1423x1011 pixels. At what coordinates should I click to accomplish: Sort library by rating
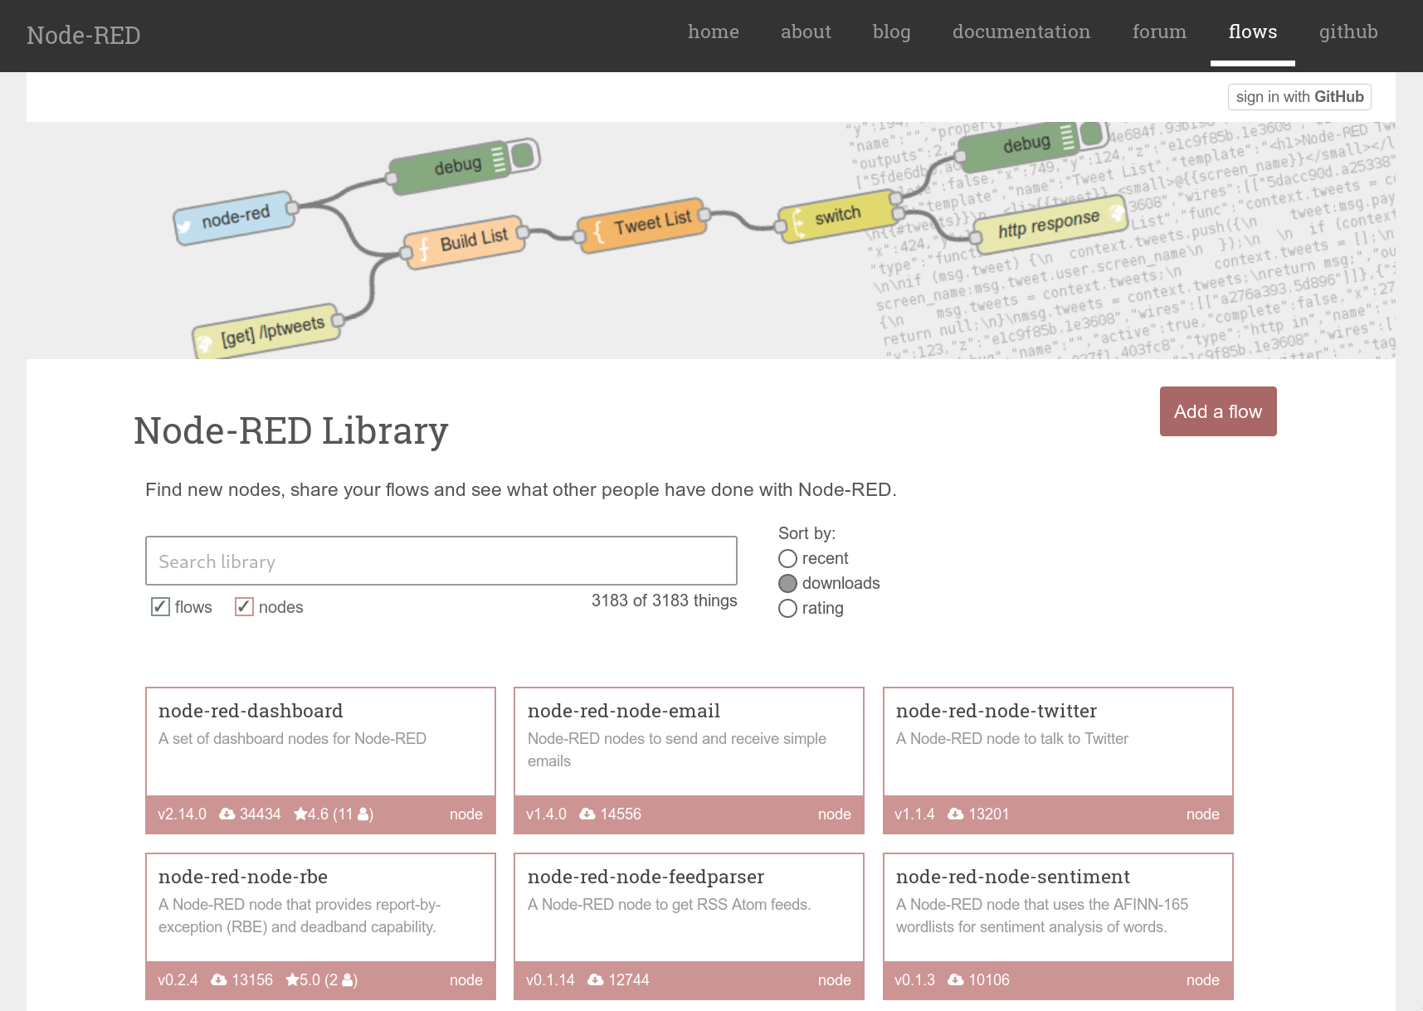[x=788, y=609]
